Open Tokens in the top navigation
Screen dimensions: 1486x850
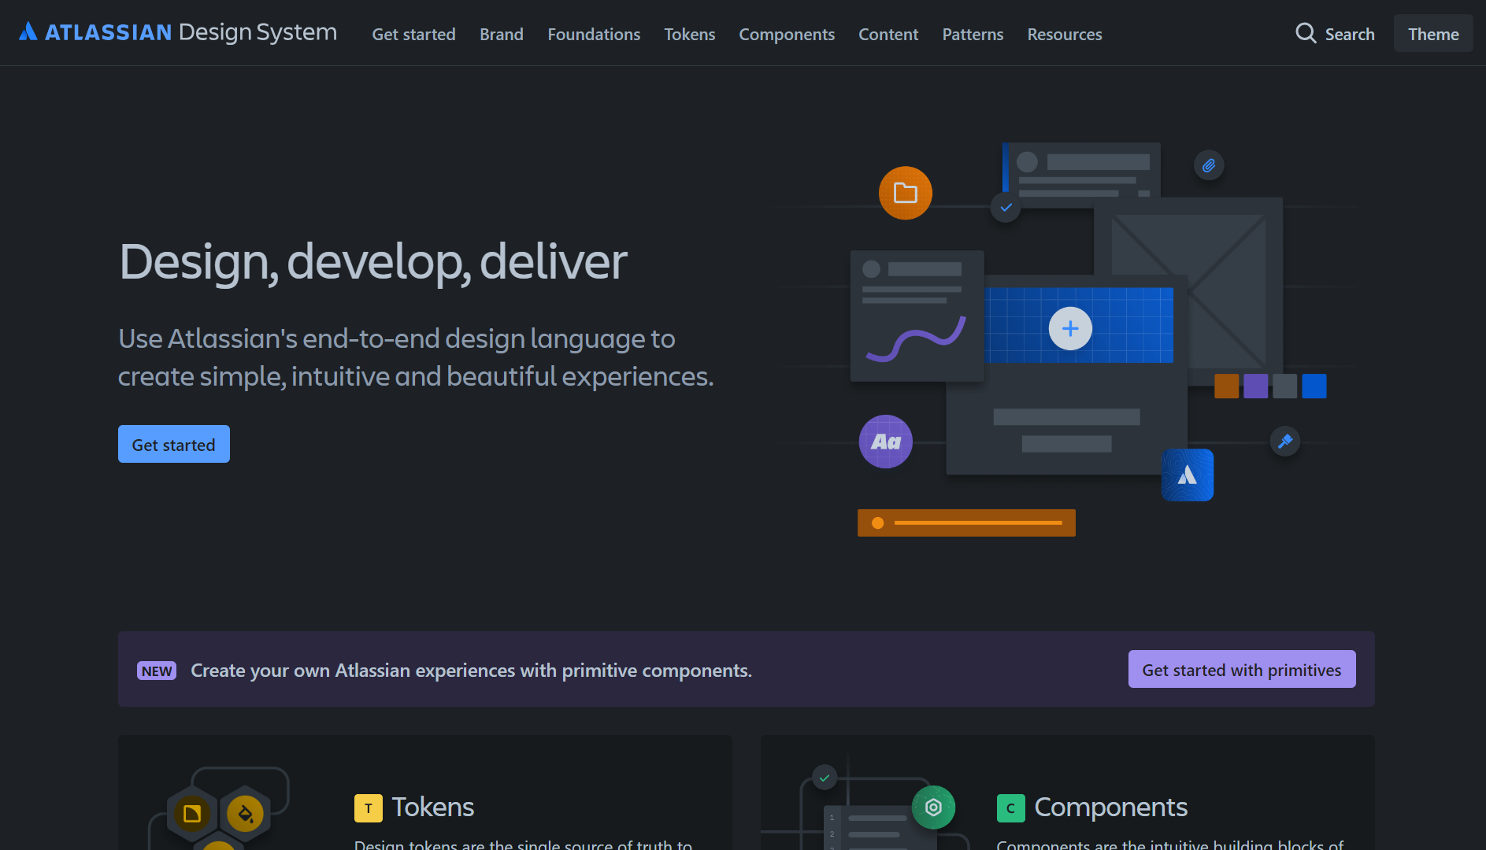tap(690, 35)
